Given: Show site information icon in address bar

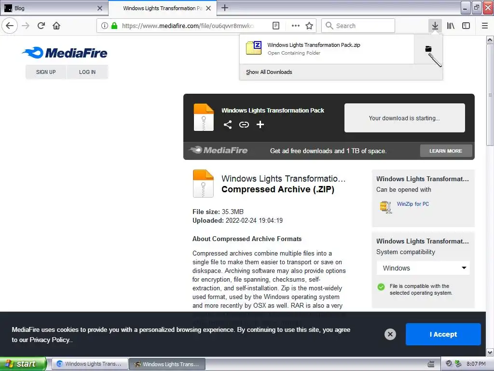Looking at the screenshot, I should (105, 26).
